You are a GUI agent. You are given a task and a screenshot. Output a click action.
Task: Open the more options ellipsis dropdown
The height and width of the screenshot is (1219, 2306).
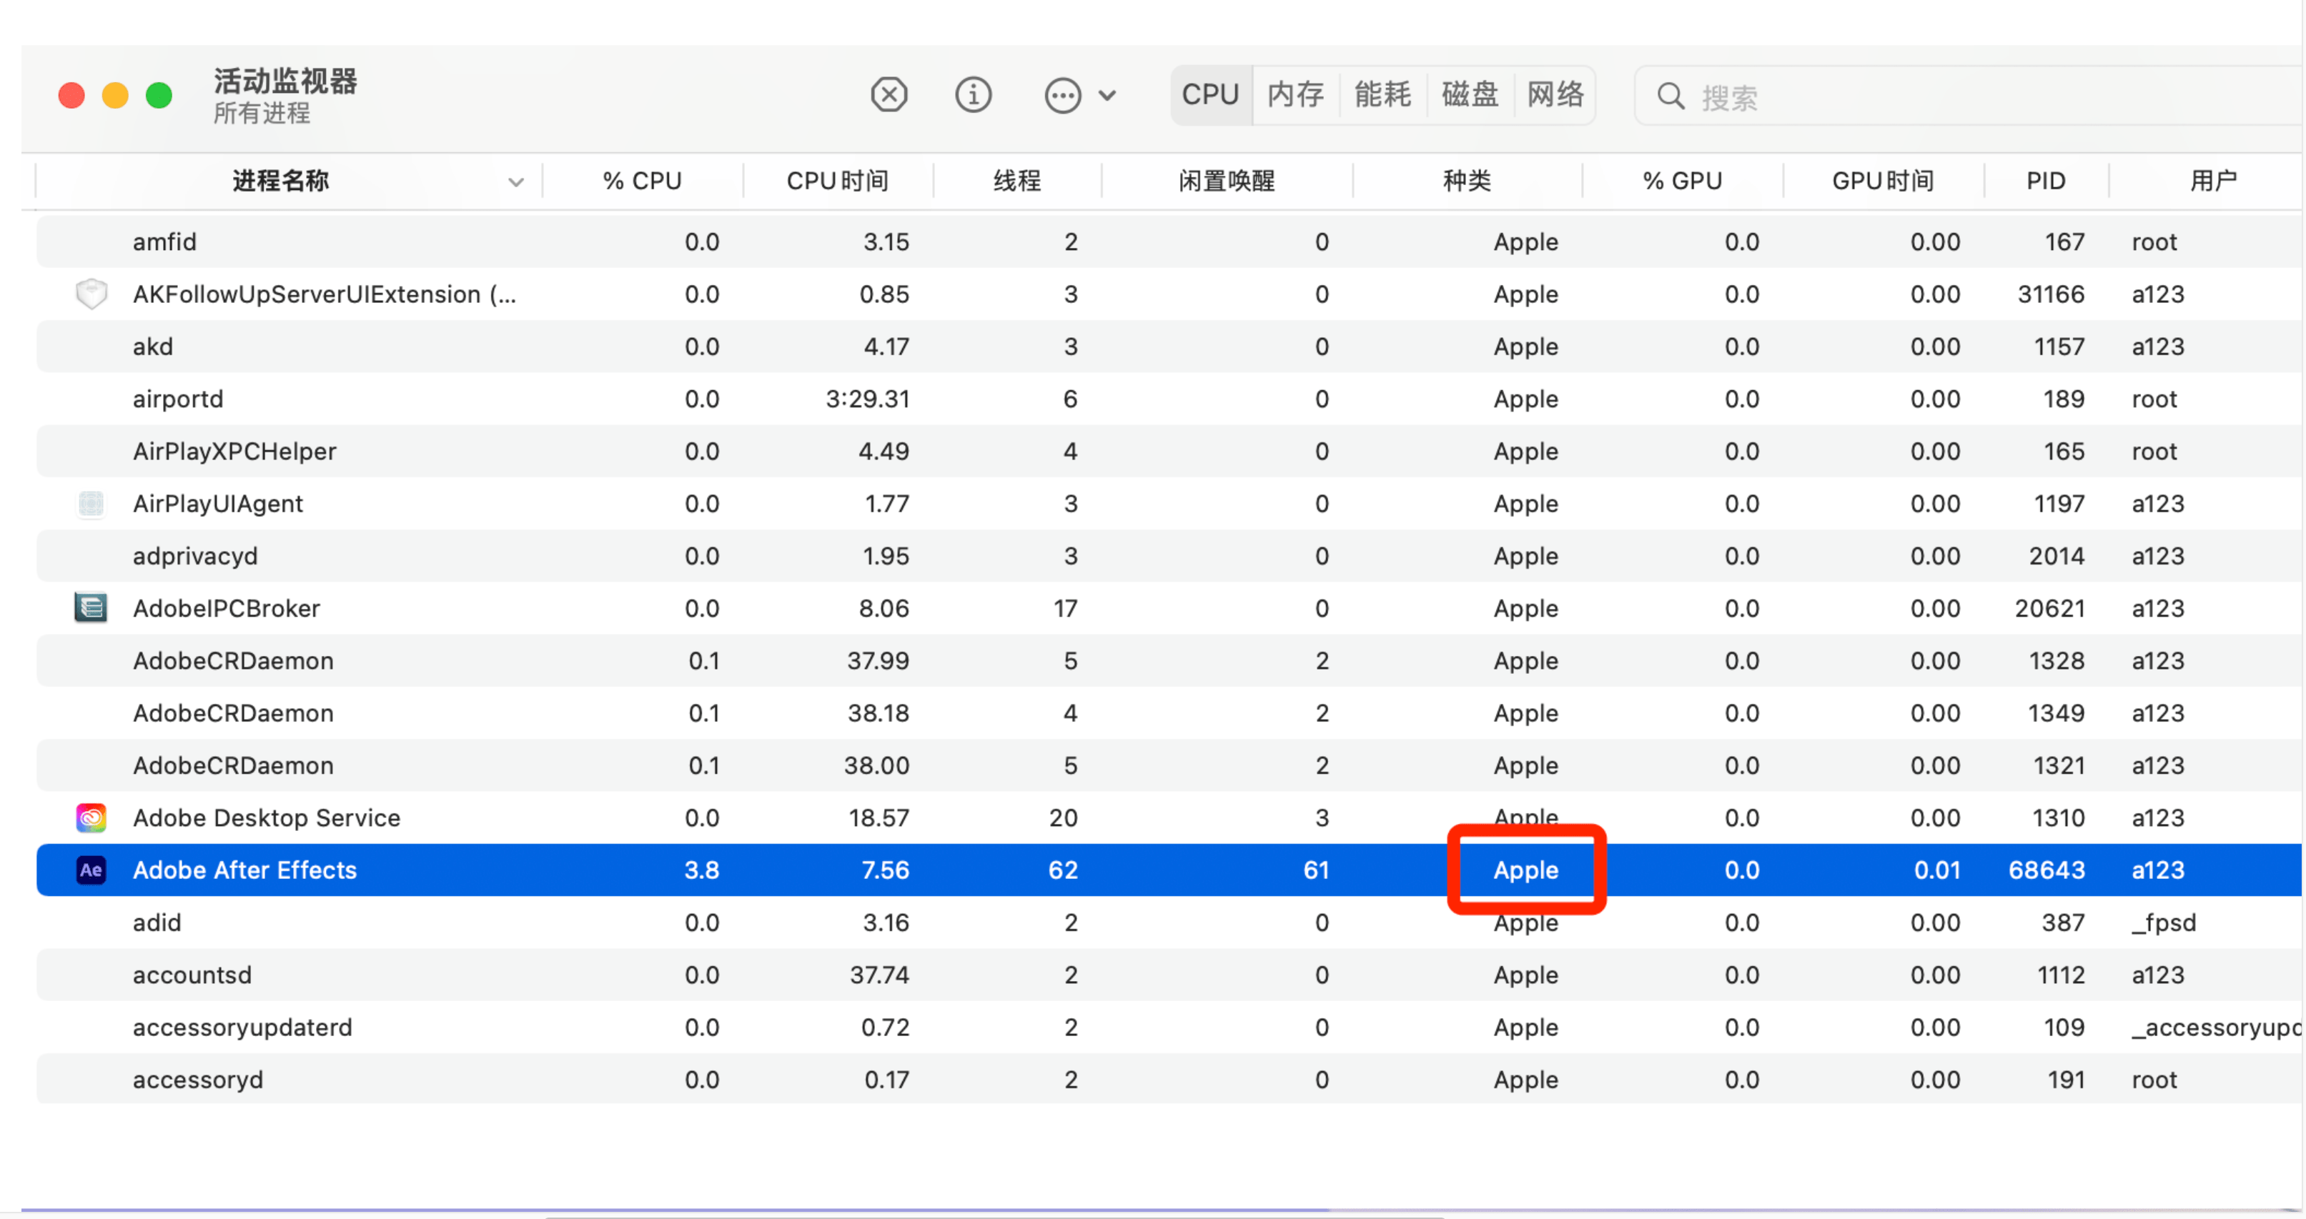(x=1081, y=95)
